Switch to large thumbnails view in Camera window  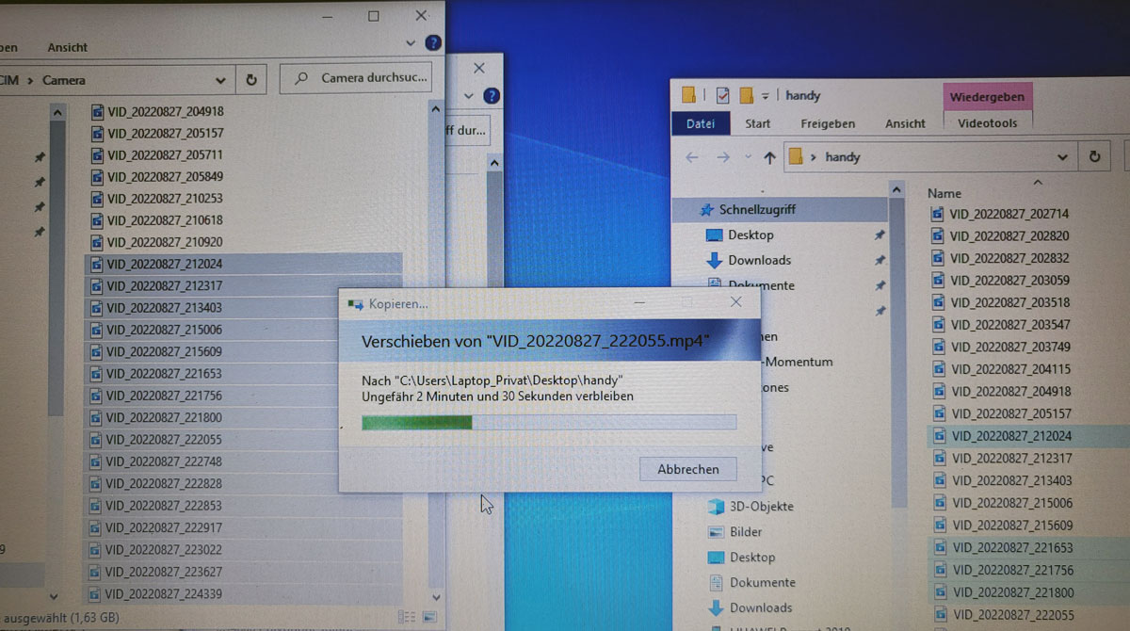point(430,616)
